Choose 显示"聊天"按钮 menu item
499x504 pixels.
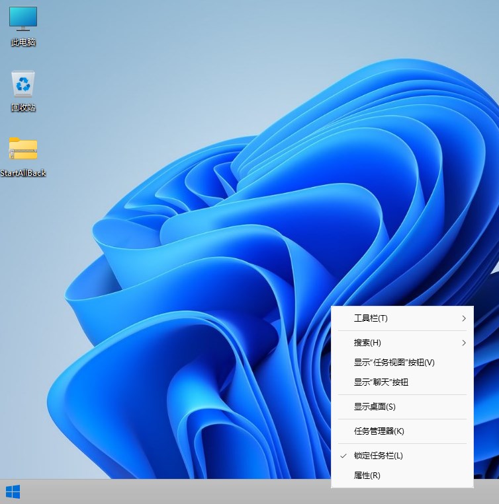[x=402, y=382]
